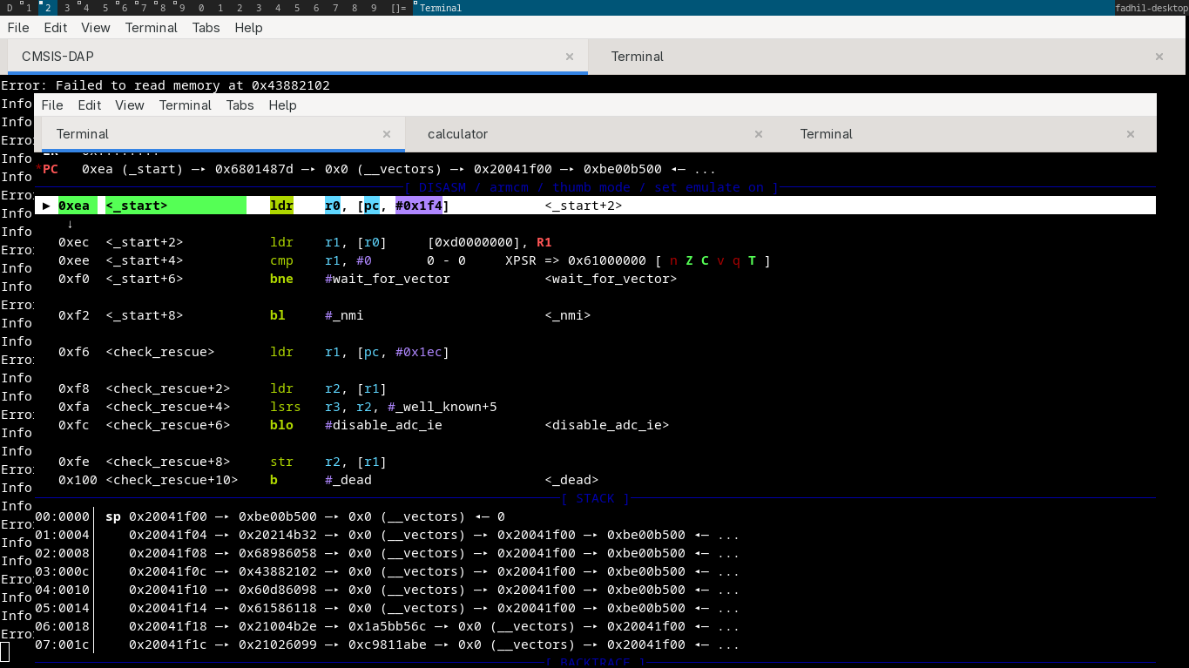Switch to the Terminal tab right of calculator
The width and height of the screenshot is (1189, 668).
[826, 134]
